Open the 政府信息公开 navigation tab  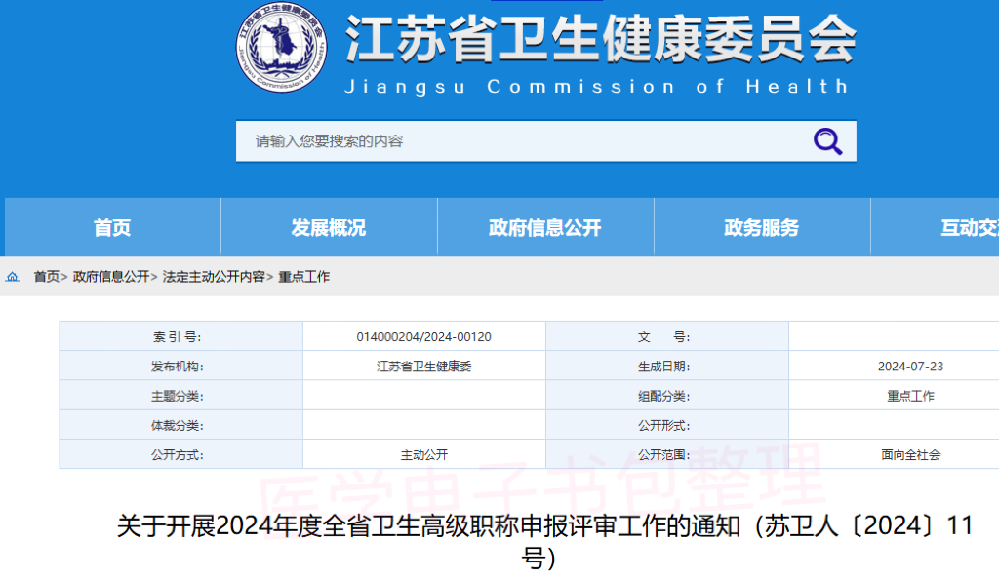pyautogui.click(x=545, y=227)
